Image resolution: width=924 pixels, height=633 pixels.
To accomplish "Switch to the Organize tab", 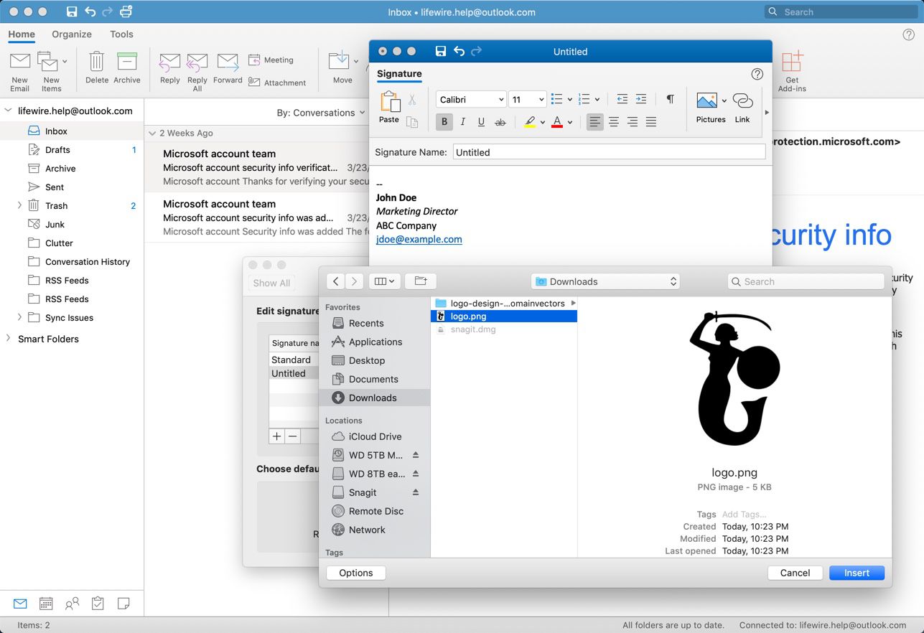I will (x=72, y=34).
